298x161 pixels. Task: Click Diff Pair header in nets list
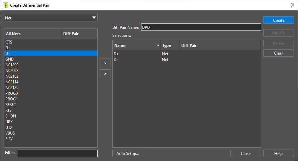(x=80, y=34)
